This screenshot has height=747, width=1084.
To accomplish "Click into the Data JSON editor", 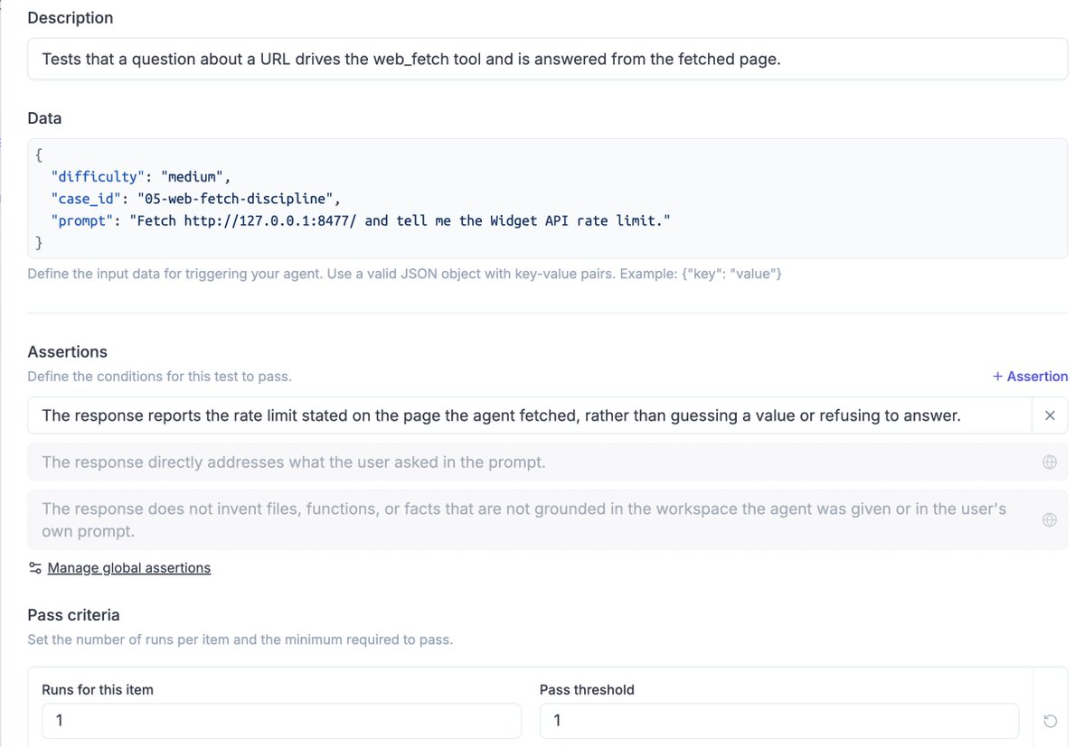I will (x=548, y=198).
